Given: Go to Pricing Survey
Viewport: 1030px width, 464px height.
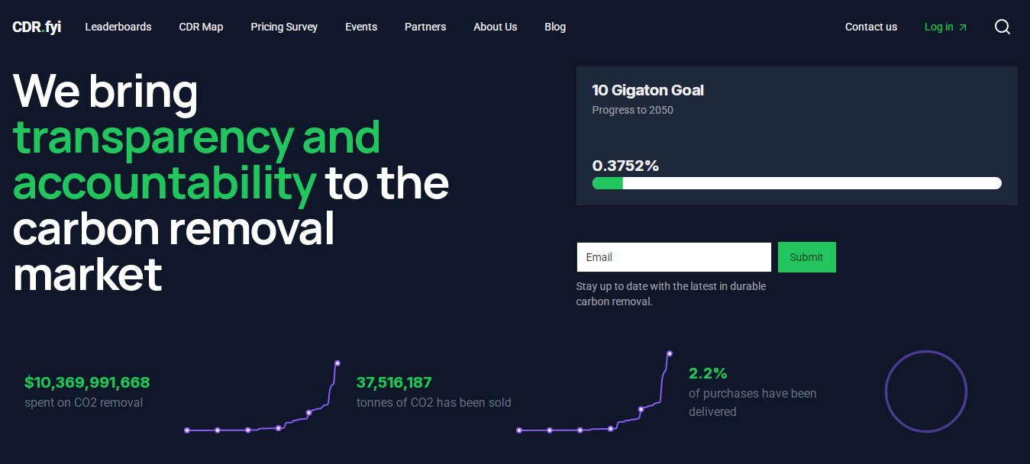Looking at the screenshot, I should tap(284, 27).
